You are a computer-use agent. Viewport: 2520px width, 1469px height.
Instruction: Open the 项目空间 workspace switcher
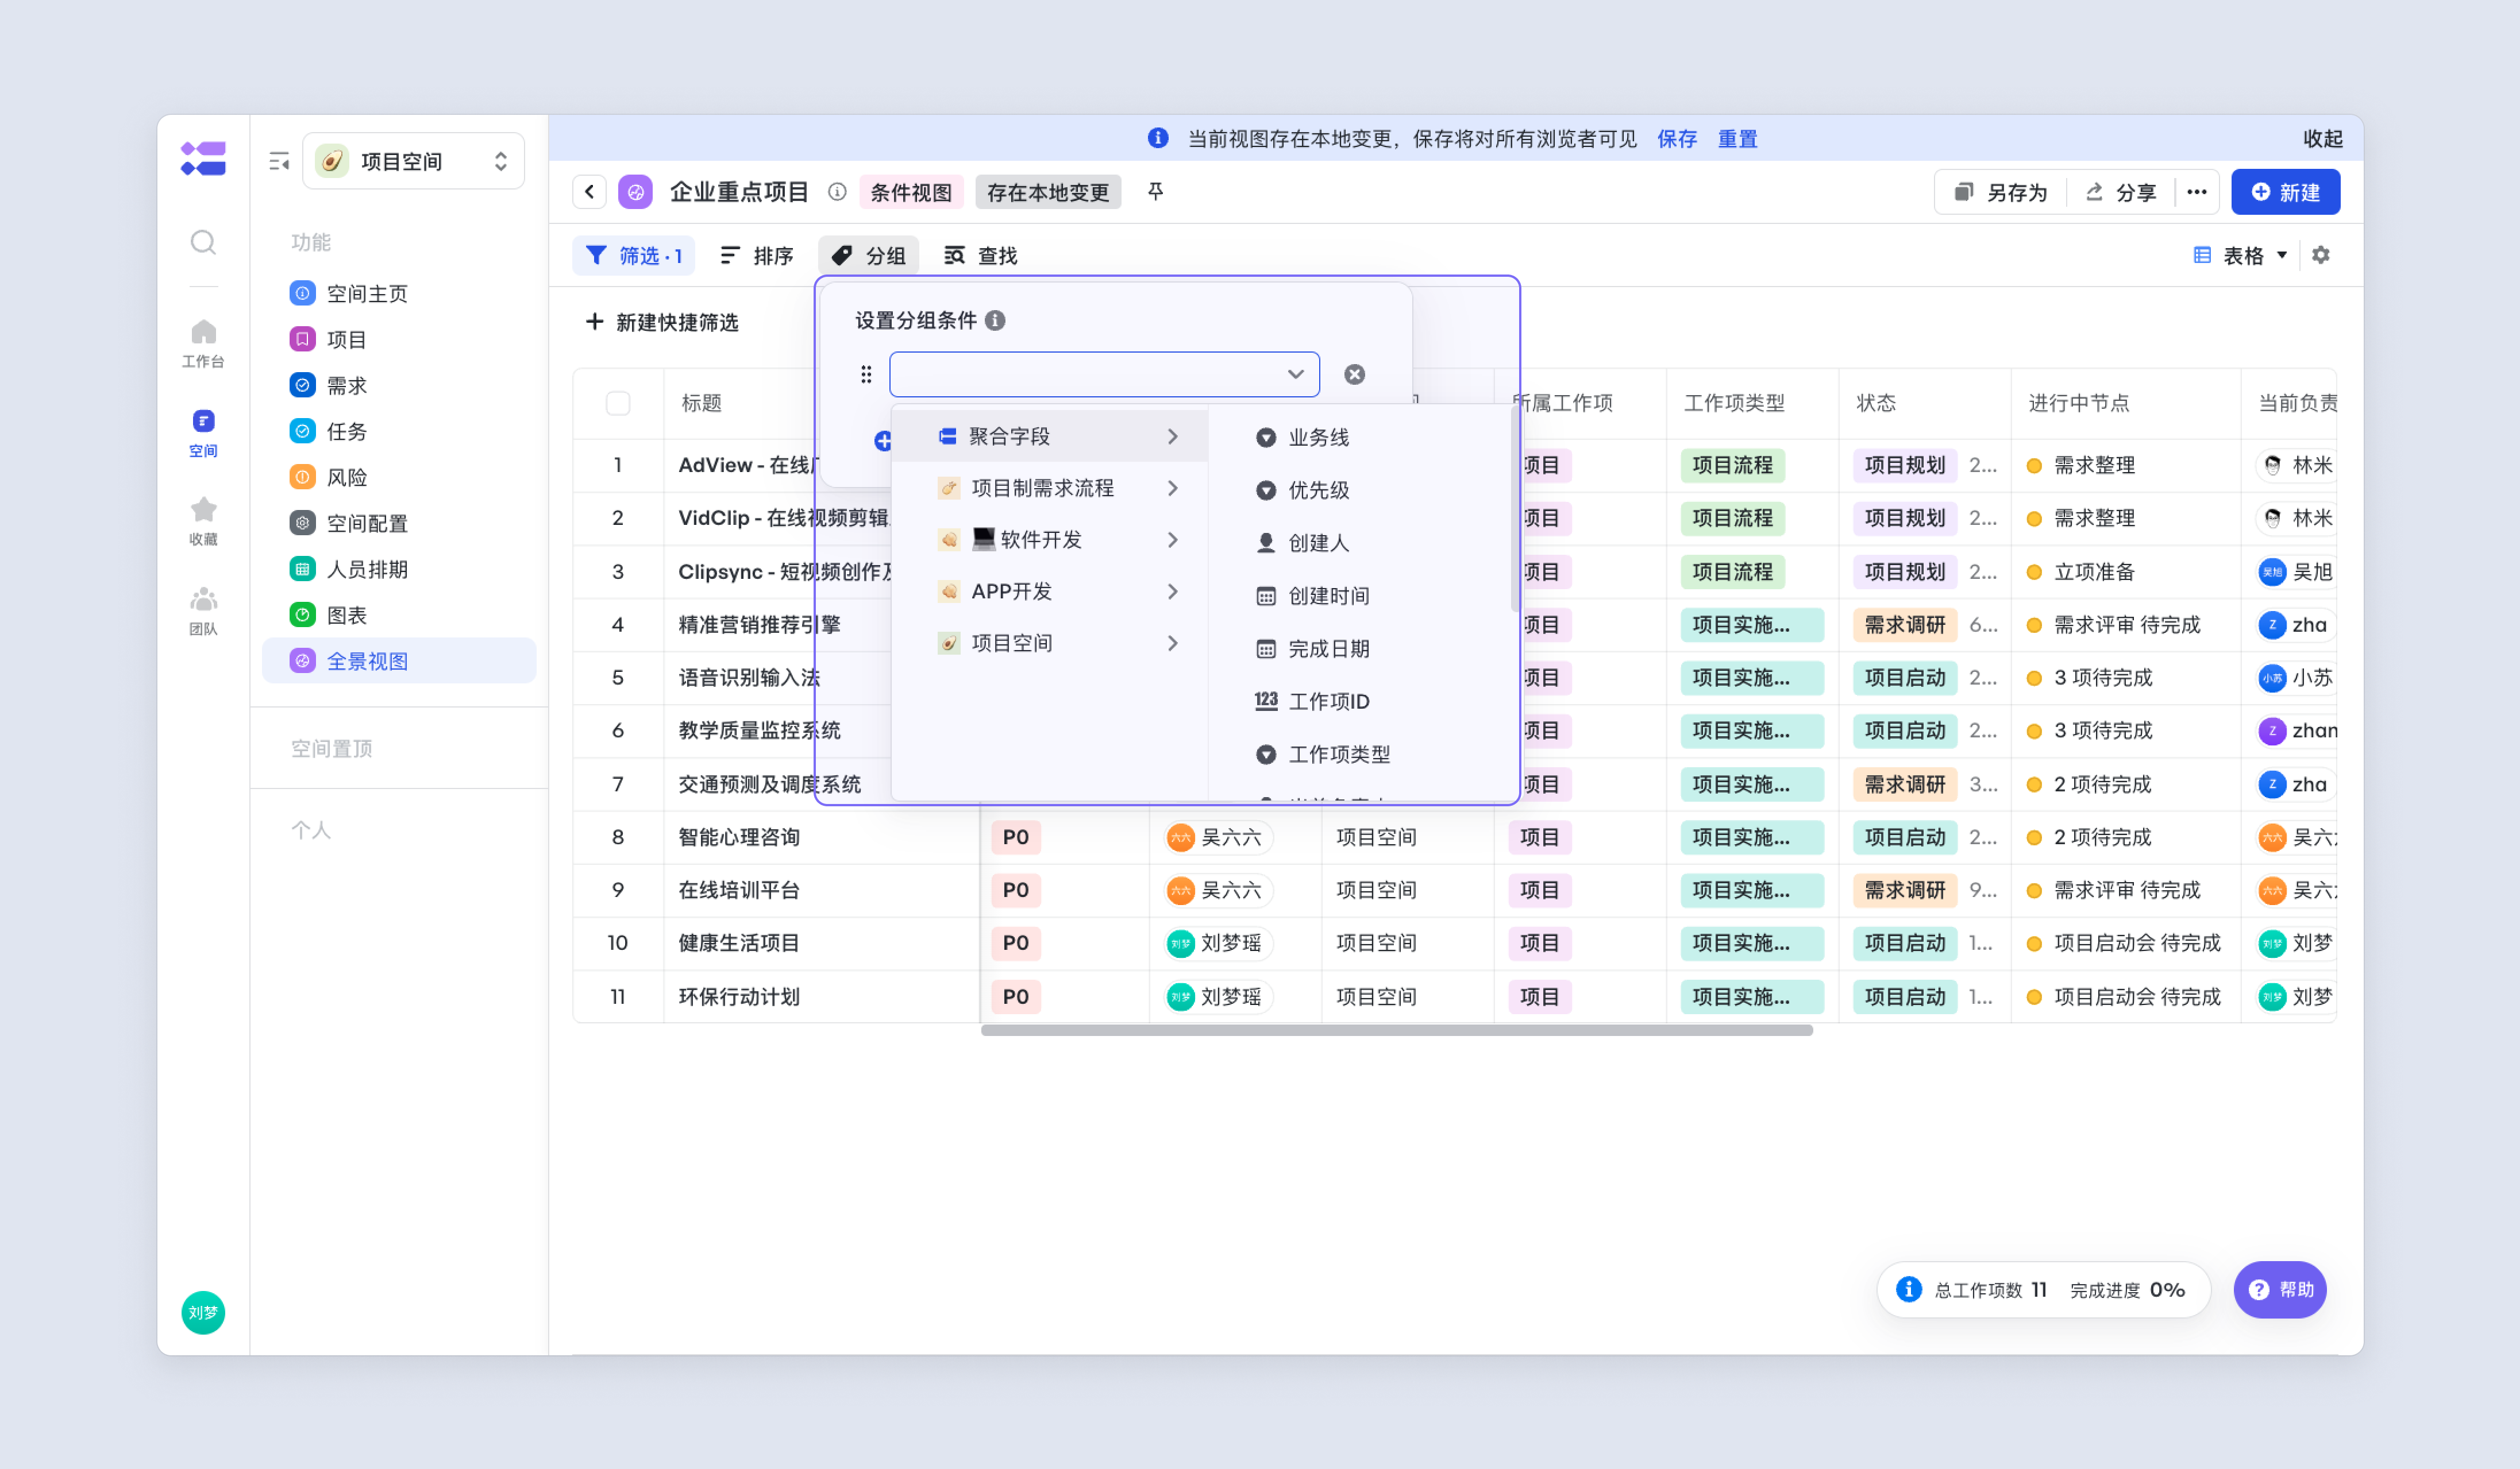(x=413, y=161)
